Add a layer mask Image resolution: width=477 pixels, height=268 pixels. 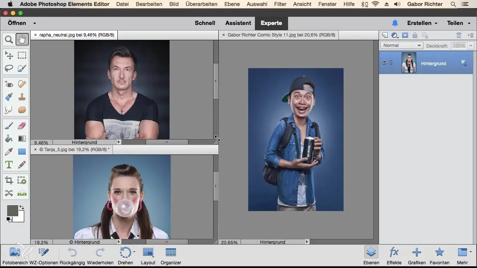tap(405, 35)
